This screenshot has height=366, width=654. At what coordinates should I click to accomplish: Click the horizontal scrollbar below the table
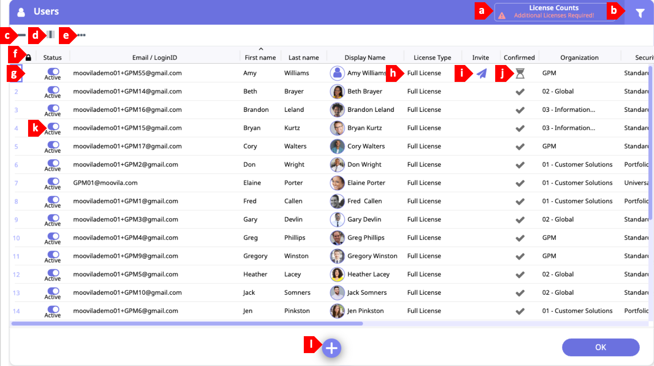[x=187, y=324]
